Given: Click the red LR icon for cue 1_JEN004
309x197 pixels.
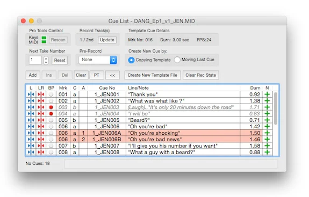Looking at the screenshot, I should [x=41, y=114].
